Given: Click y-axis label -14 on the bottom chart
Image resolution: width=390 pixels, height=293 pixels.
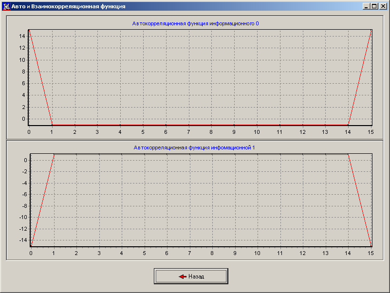Looking at the screenshot, I should (23, 240).
